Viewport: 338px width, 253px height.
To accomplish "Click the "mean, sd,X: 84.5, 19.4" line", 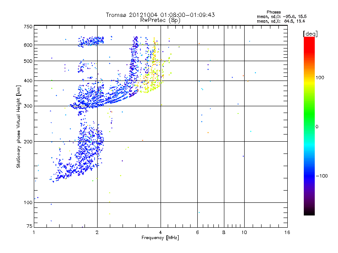I will (x=281, y=21).
